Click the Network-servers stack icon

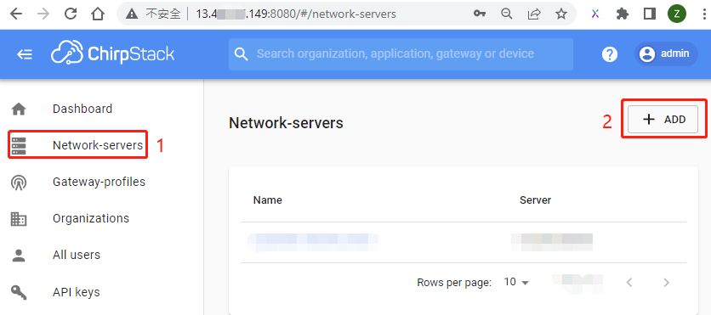tap(19, 146)
